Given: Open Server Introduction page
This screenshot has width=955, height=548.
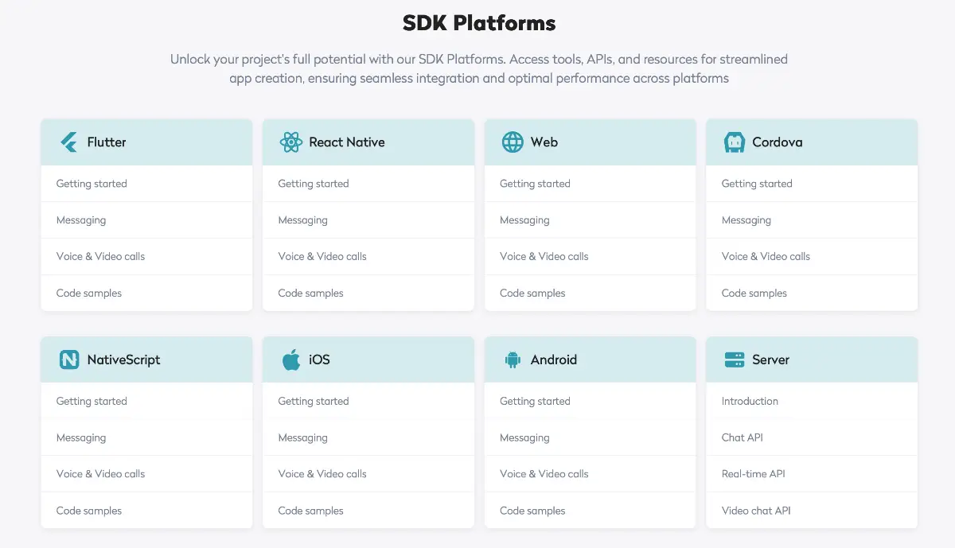Looking at the screenshot, I should point(750,402).
